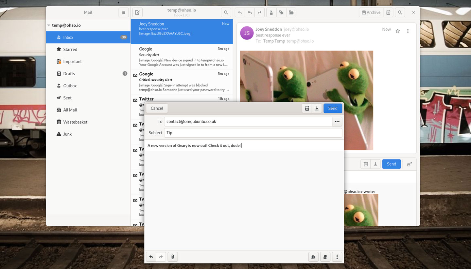Archive the selected conversation

point(371,12)
